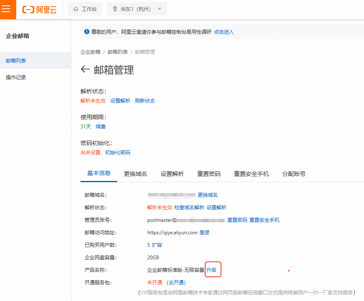Click 去开通 for the service package

176,283
